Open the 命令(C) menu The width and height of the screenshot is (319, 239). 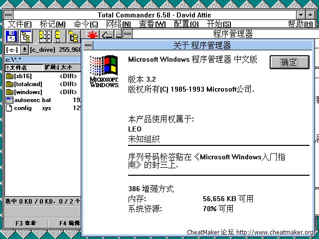[86, 24]
